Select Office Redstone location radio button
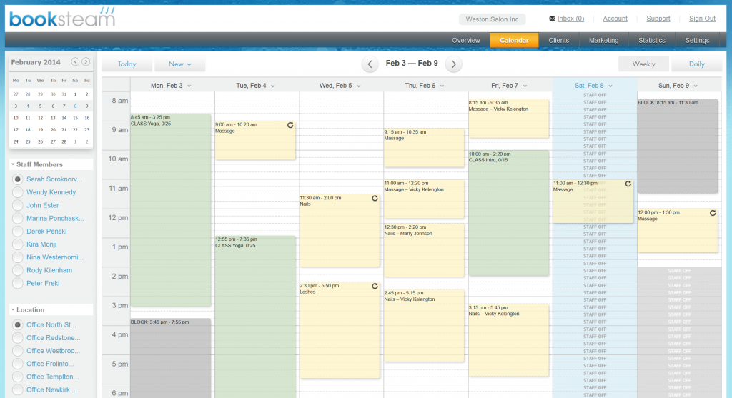This screenshot has height=398, width=732. [18, 338]
